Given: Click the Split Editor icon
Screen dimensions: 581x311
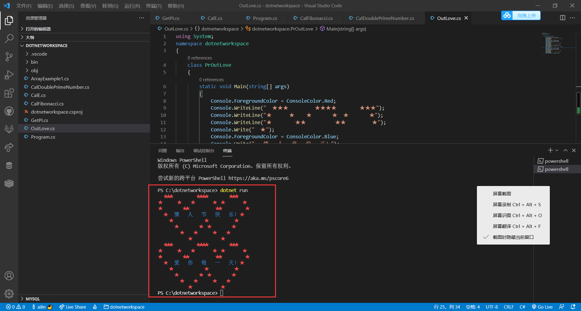Looking at the screenshot, I should 563,18.
